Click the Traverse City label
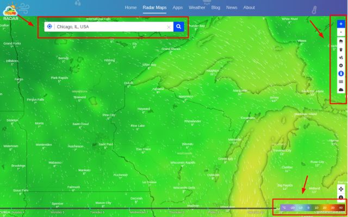348x217 pixels. click(282, 151)
